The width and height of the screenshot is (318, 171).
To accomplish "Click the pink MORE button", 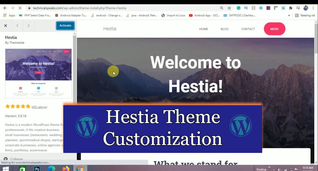I will [275, 29].
